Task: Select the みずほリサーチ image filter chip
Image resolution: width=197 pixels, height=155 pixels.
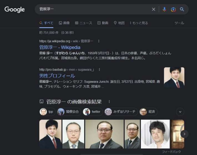Action: (121, 112)
